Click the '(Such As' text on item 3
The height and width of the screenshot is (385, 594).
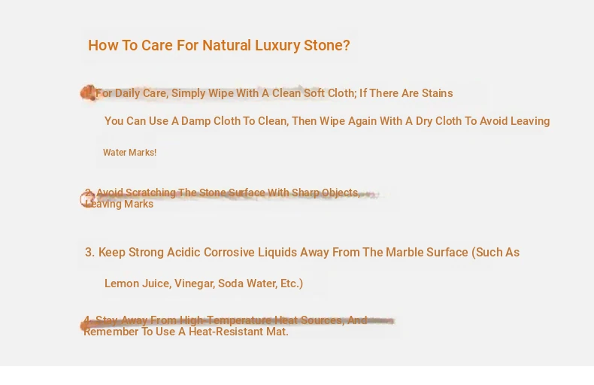(x=496, y=253)
